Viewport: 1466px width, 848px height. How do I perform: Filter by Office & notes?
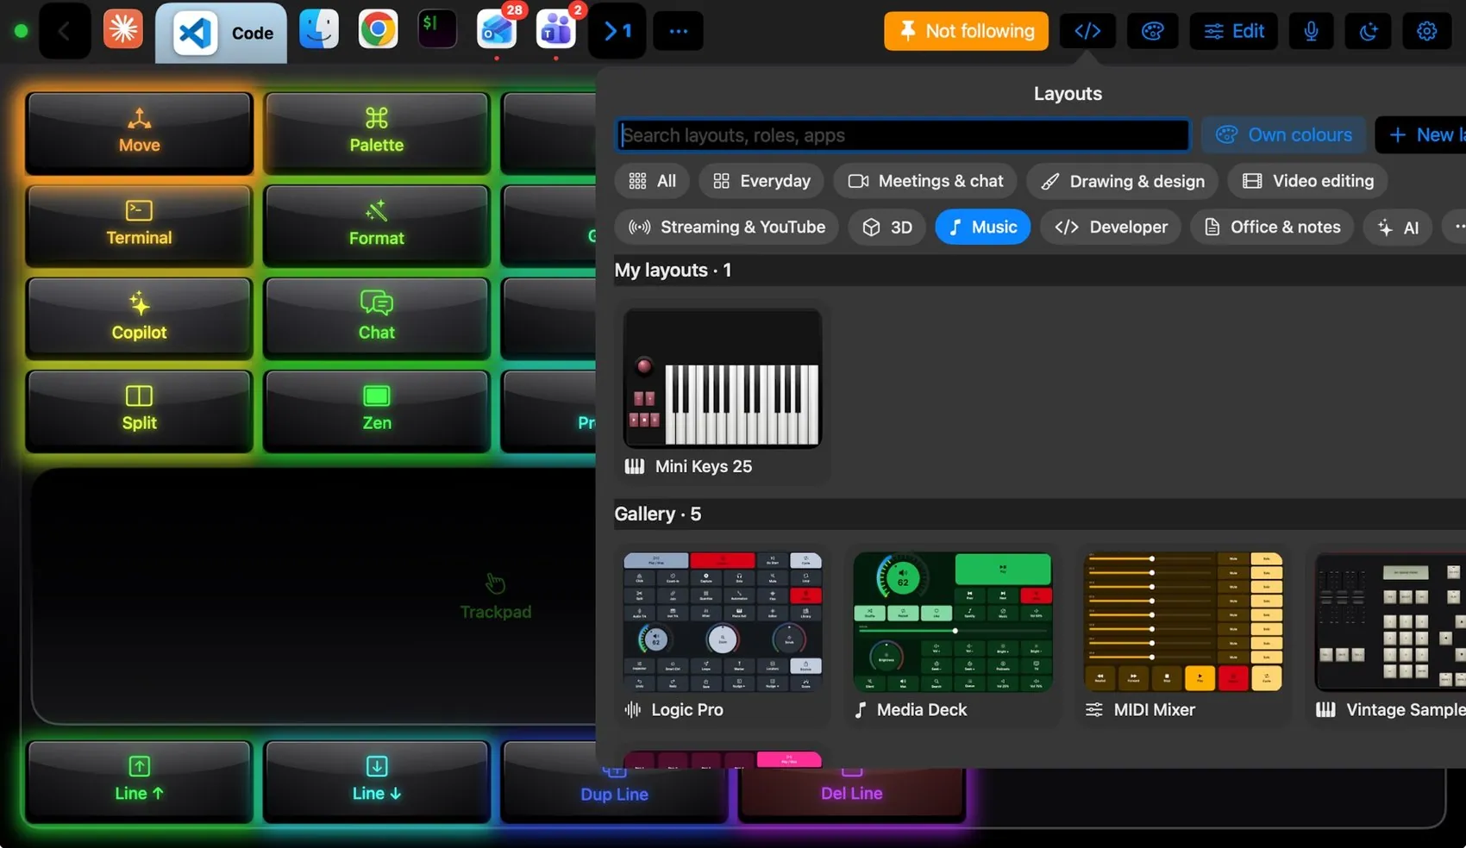click(1272, 228)
